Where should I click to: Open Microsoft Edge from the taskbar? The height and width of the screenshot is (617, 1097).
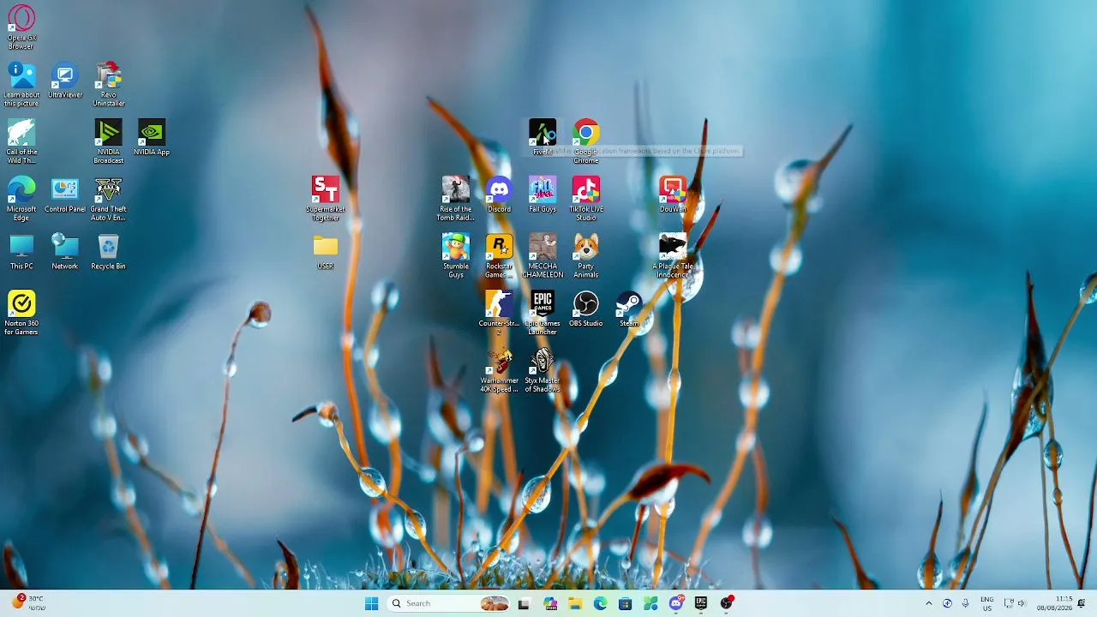coord(600,603)
